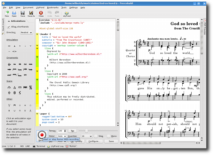Click into the Tempo value field showing 100

click(x=60, y=131)
